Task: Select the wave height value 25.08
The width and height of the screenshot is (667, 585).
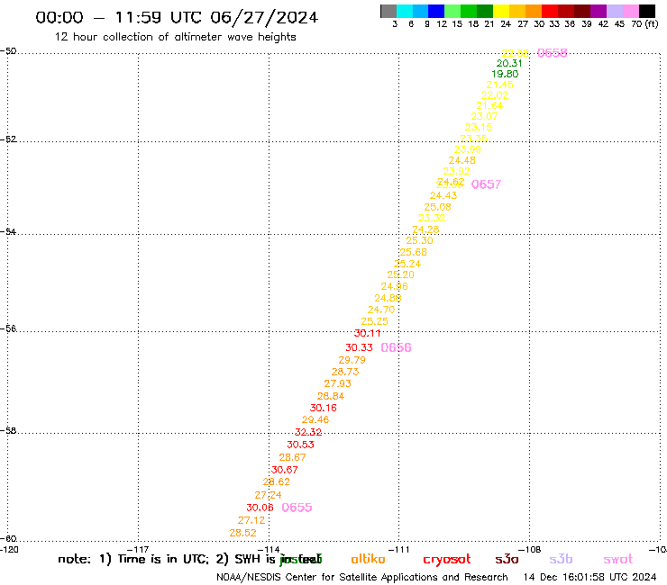Action: (438, 207)
